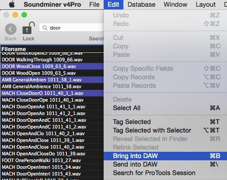This screenshot has height=180, width=227.
Task: Choose Send into DAW
Action: coord(165,164)
